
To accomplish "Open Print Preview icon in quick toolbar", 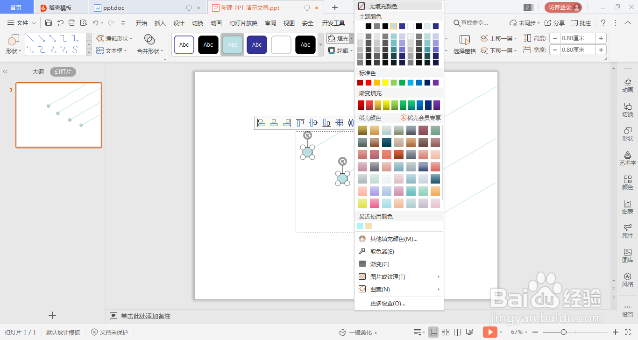I will (x=84, y=23).
